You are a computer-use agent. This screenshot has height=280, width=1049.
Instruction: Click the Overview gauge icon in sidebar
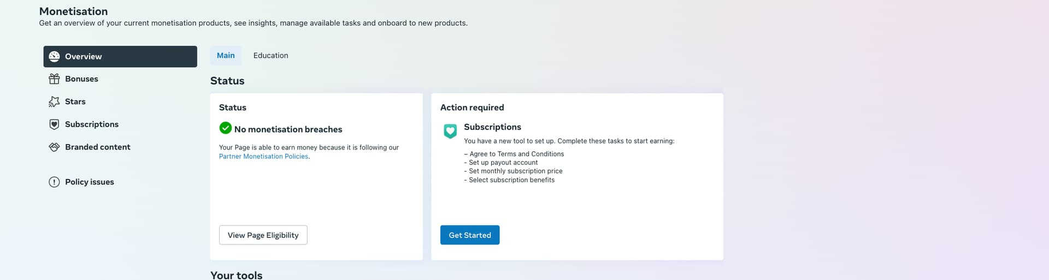click(x=54, y=56)
